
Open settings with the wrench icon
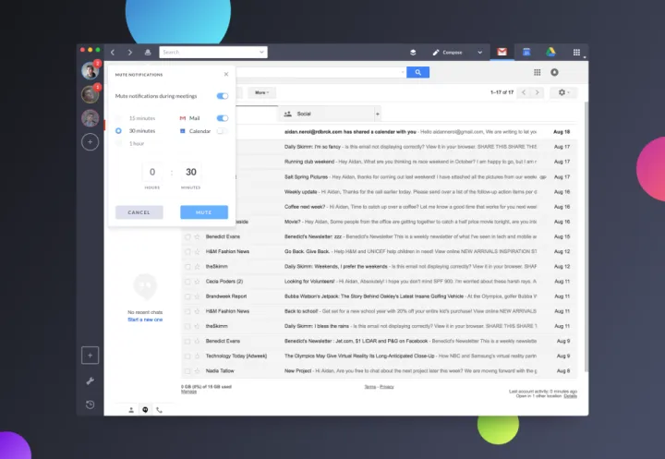[x=90, y=380]
